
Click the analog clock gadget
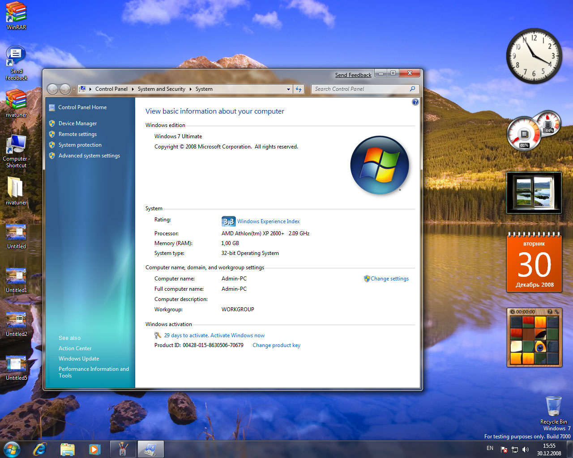[x=534, y=56]
